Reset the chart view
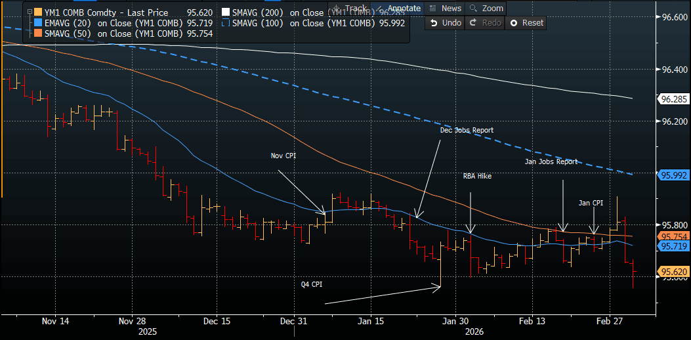The width and height of the screenshot is (691, 340). [526, 22]
